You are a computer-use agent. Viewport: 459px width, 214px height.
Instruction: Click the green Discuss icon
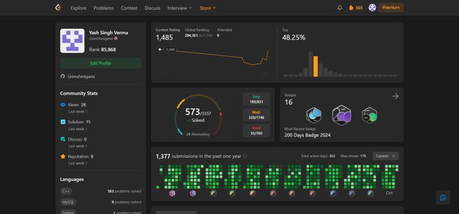coord(63,139)
